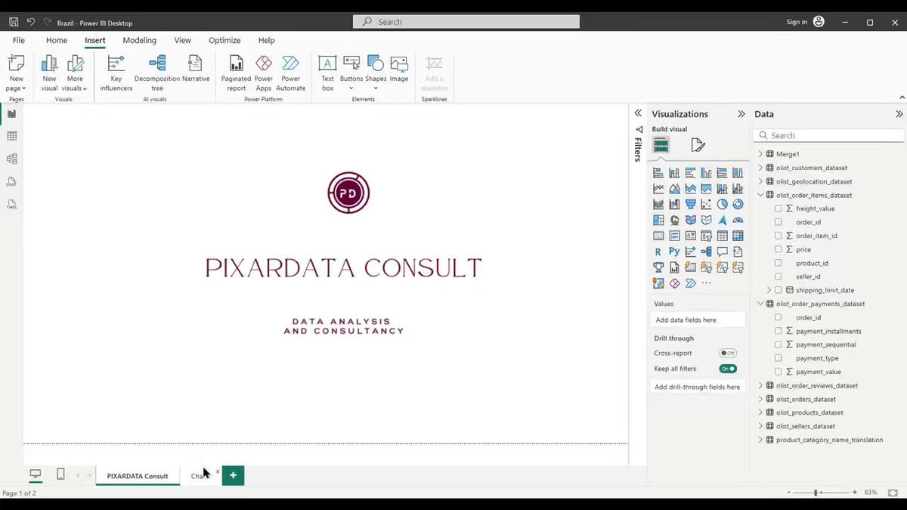Switch to the View ribbon tab
Image resolution: width=907 pixels, height=510 pixels.
pos(182,40)
